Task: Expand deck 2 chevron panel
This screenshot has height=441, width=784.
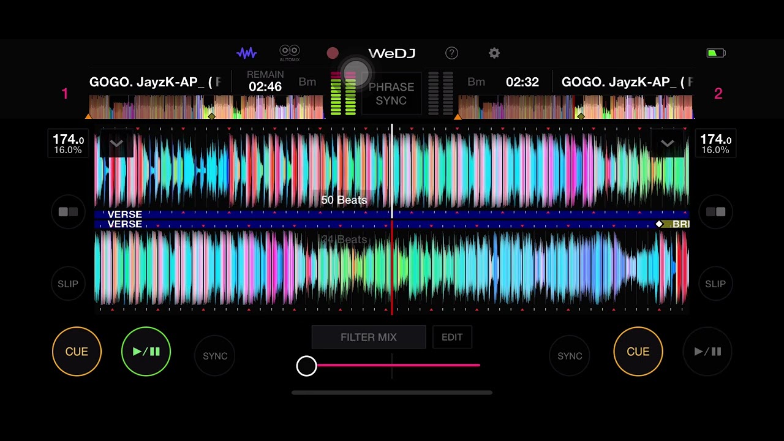Action: pyautogui.click(x=668, y=144)
